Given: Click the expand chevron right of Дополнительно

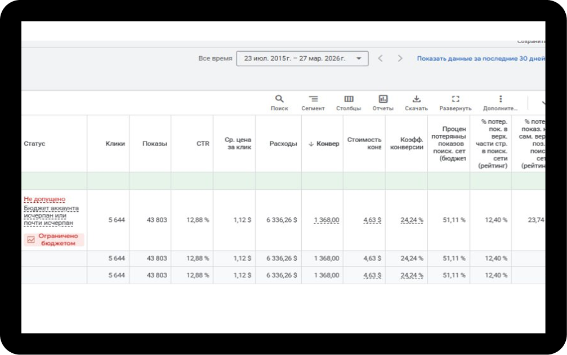Looking at the screenshot, I should pos(542,103).
